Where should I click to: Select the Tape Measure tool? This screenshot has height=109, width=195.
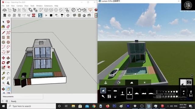[x=3, y=73]
